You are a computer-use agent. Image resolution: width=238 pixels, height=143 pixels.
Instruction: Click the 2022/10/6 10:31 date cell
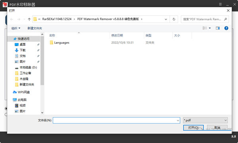point(122,43)
